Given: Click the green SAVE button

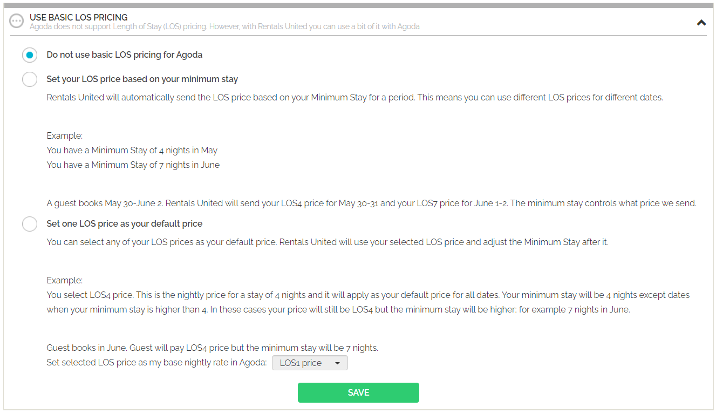Looking at the screenshot, I should pyautogui.click(x=358, y=392).
